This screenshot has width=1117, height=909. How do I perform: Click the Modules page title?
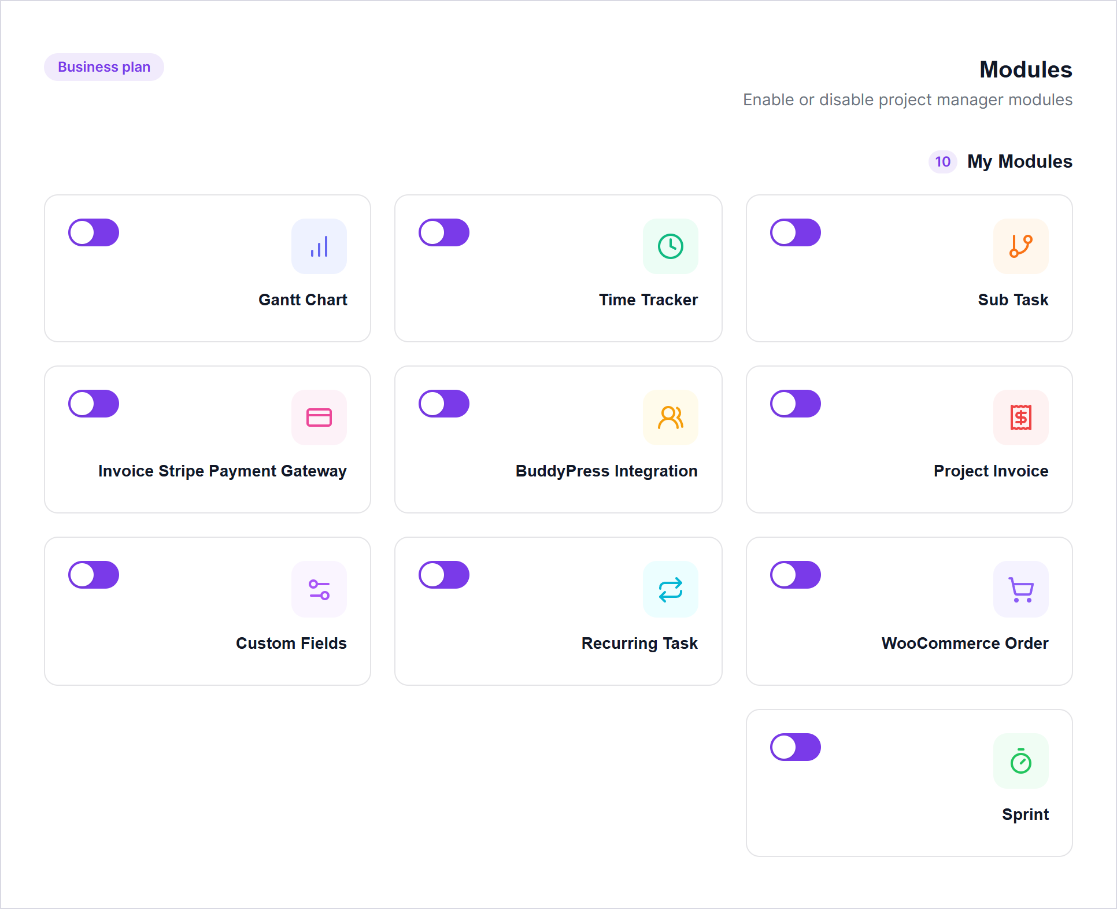point(1026,69)
